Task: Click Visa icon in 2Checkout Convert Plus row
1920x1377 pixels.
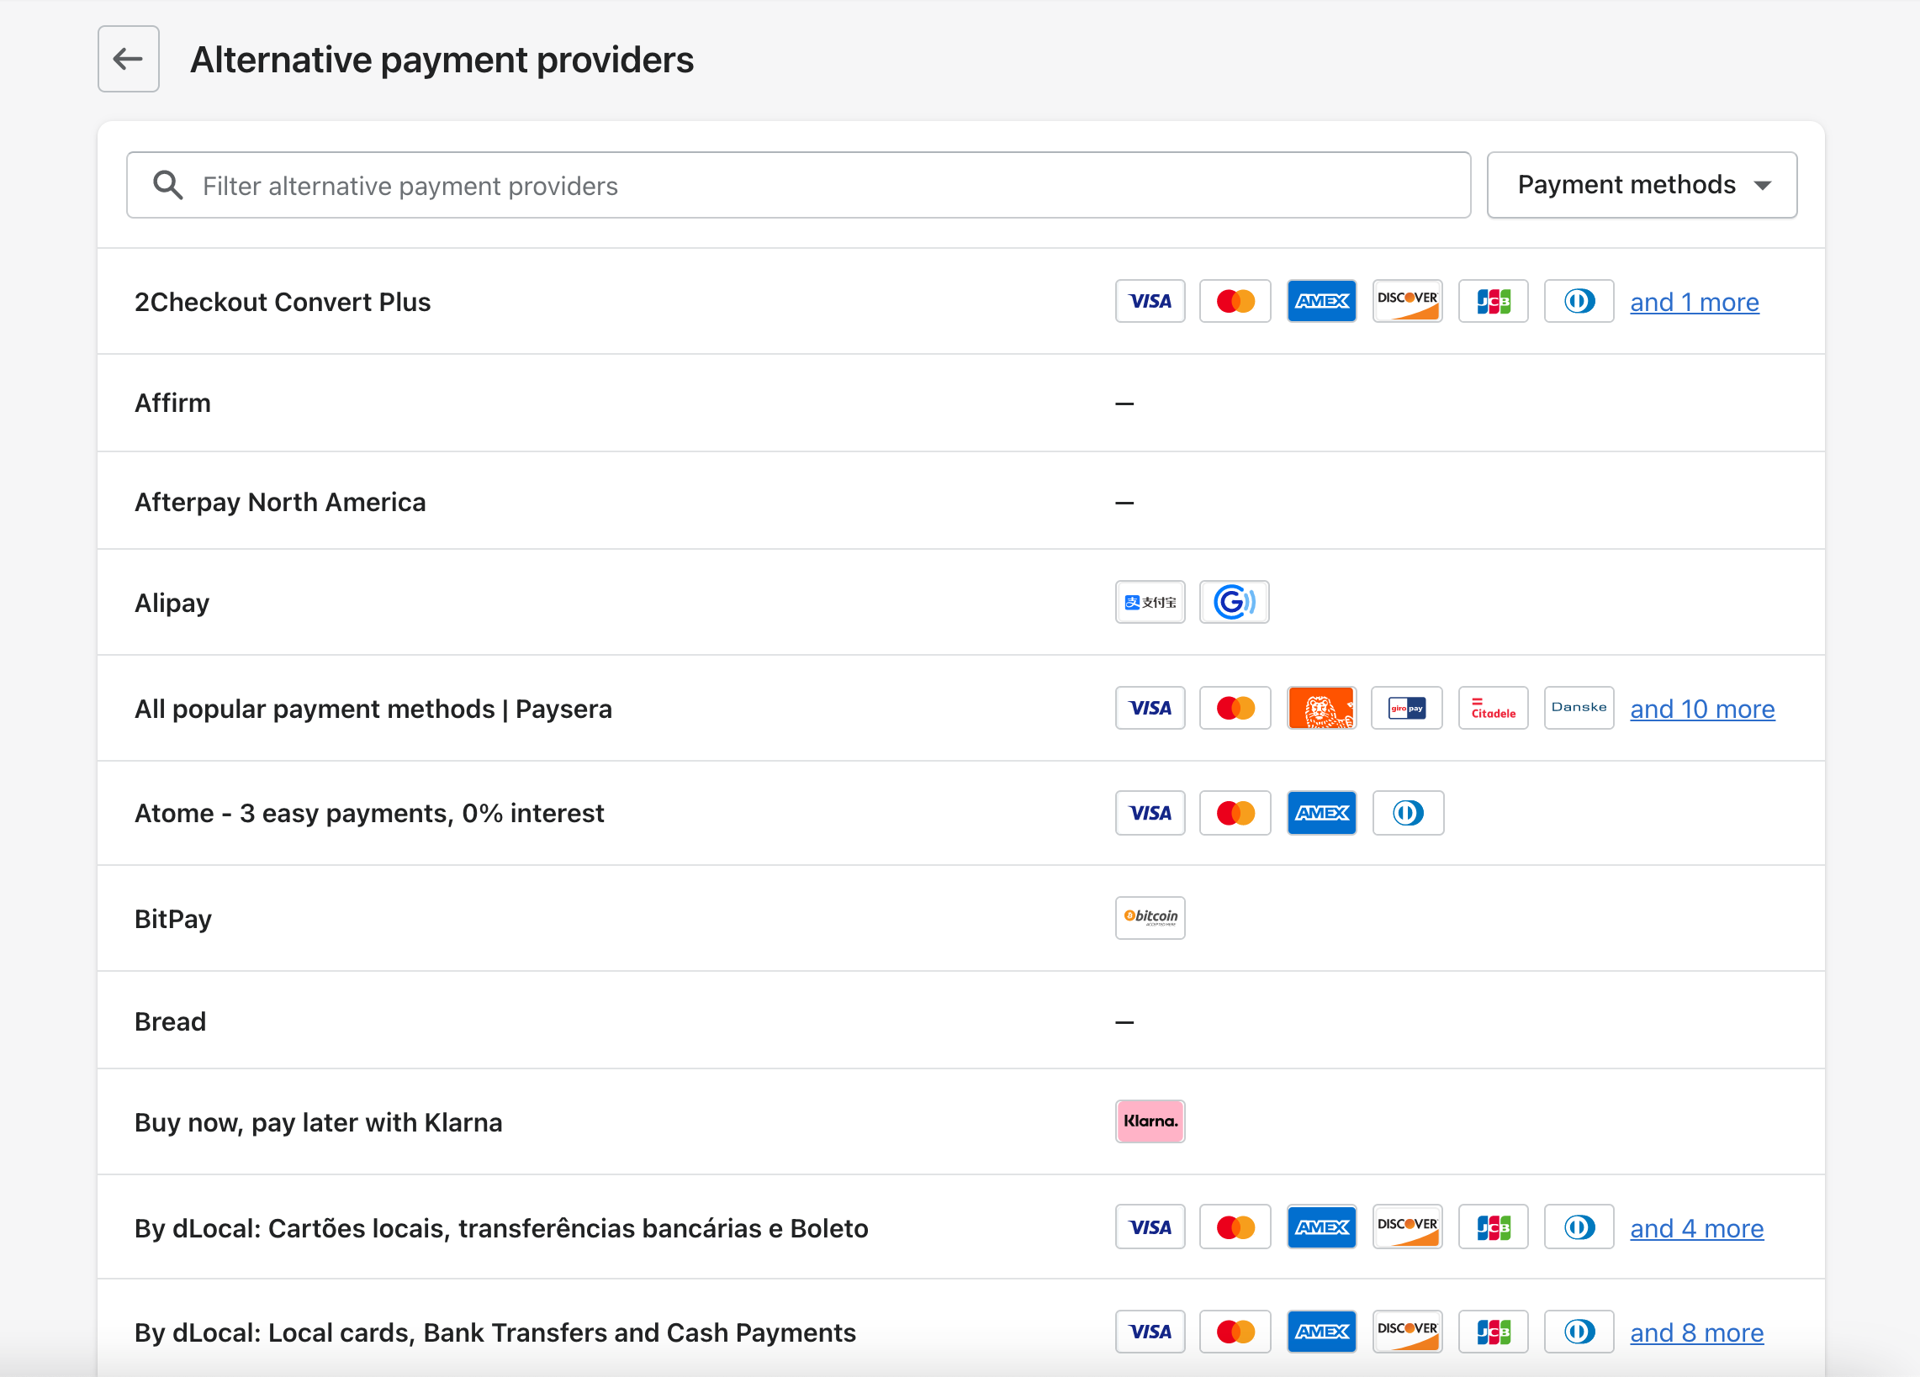Action: [1150, 301]
